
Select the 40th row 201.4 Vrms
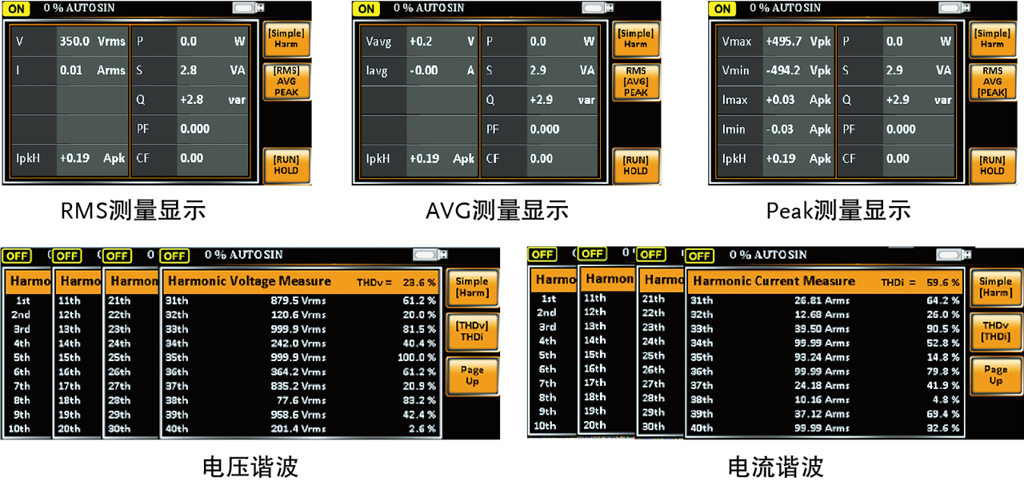pyautogui.click(x=301, y=429)
